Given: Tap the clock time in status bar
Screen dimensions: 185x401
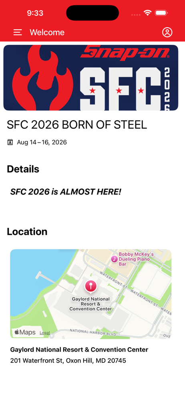Looking at the screenshot, I should pos(35,13).
